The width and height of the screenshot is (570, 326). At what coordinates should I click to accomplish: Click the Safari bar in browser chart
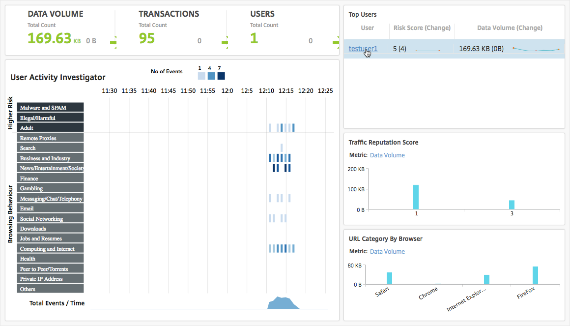(389, 278)
